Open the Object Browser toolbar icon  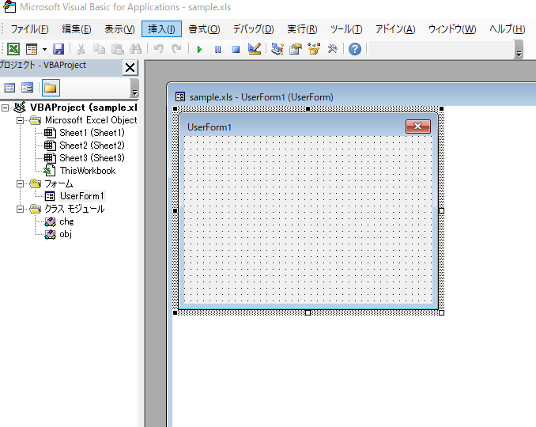pos(314,49)
